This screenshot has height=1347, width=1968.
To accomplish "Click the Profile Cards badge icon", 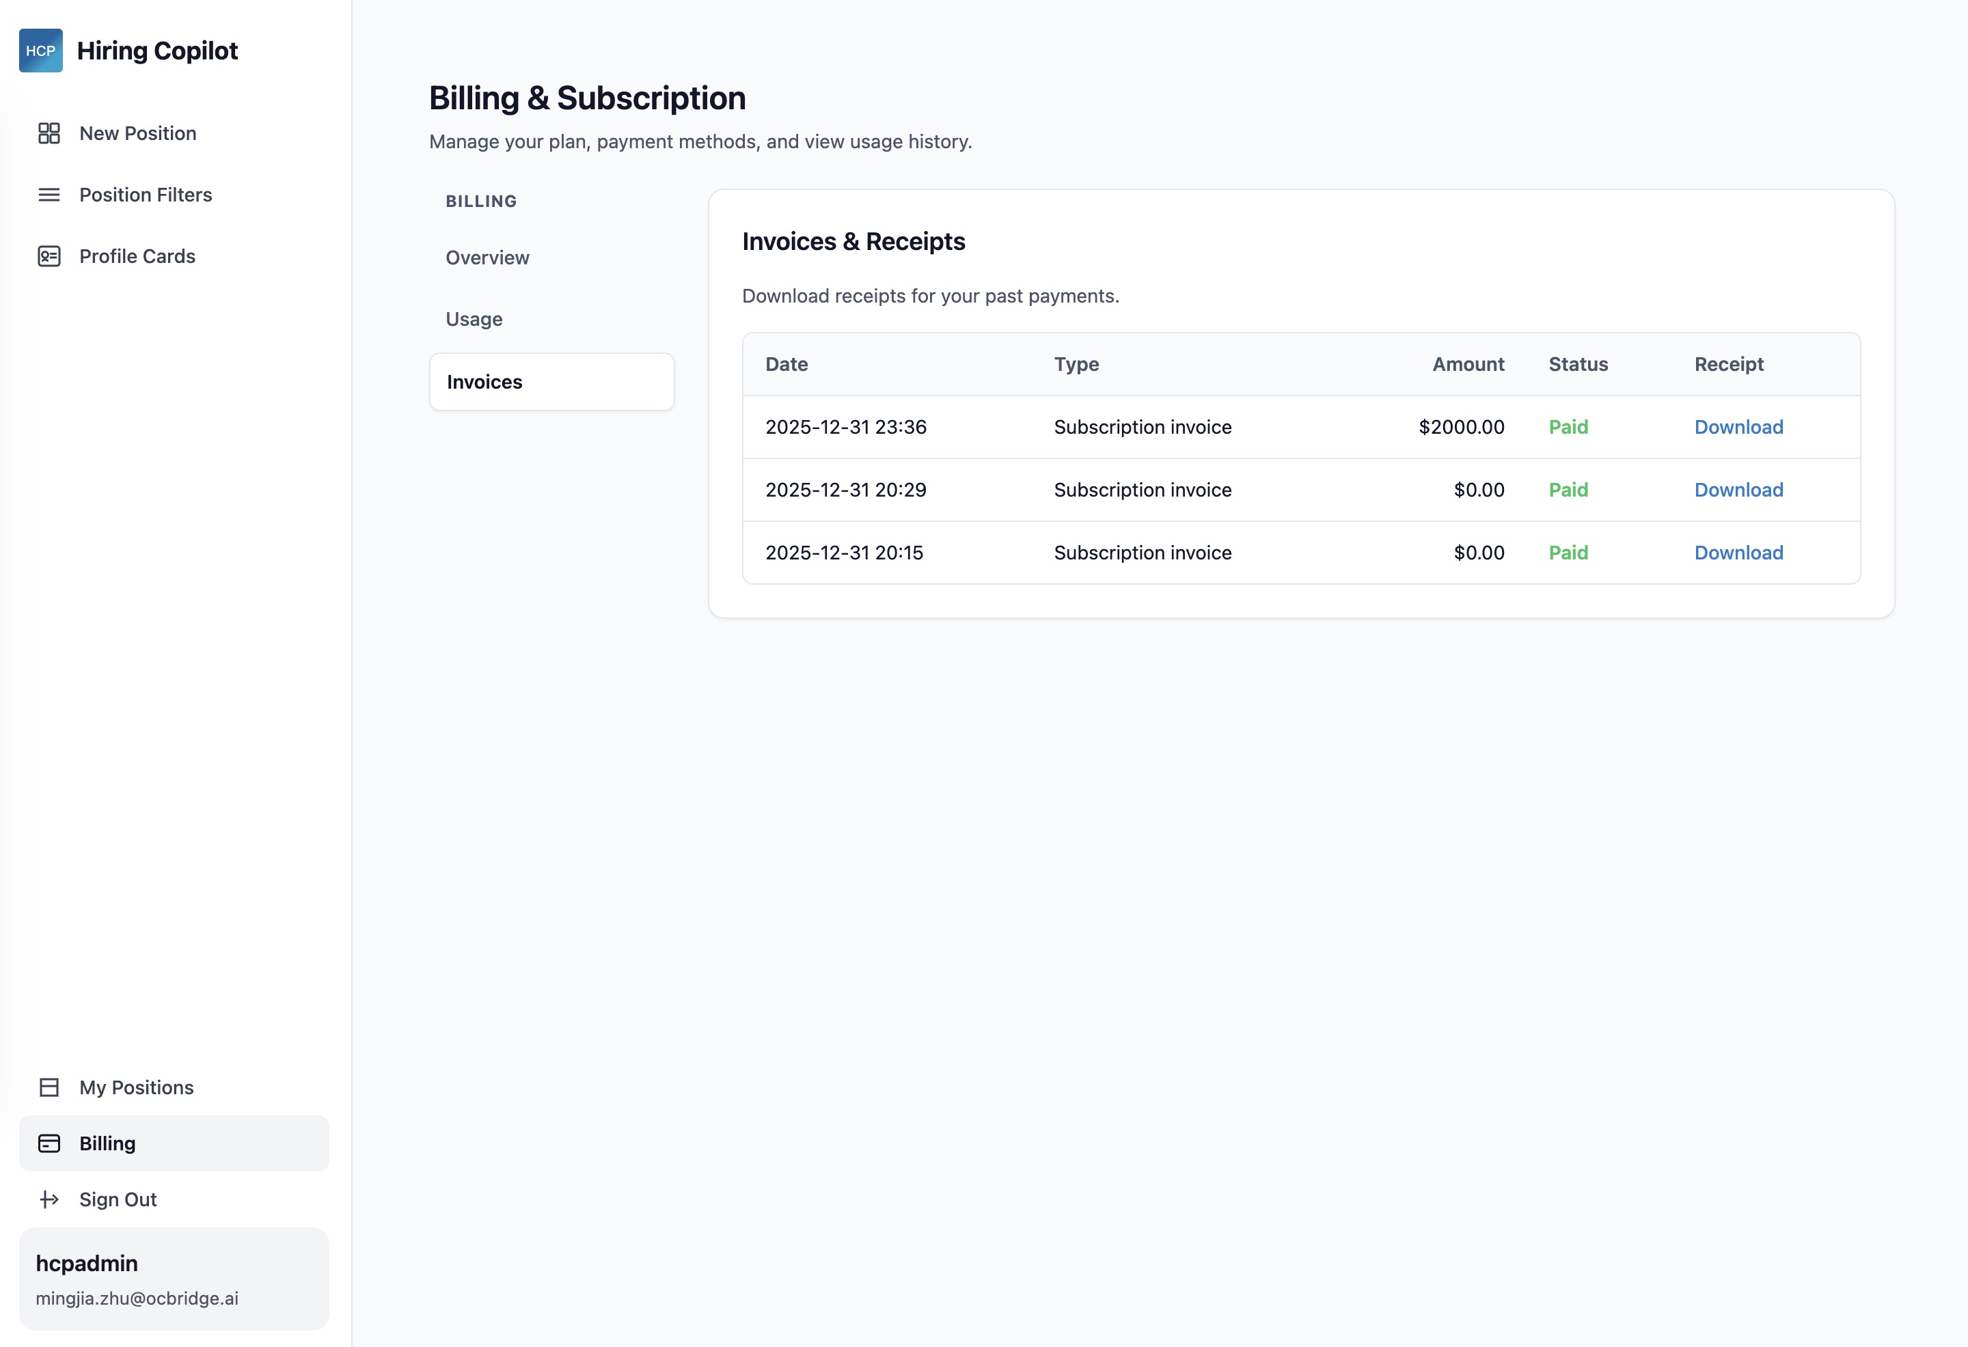I will pos(49,255).
